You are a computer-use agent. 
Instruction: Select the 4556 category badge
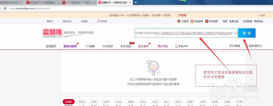pyautogui.click(x=82, y=102)
